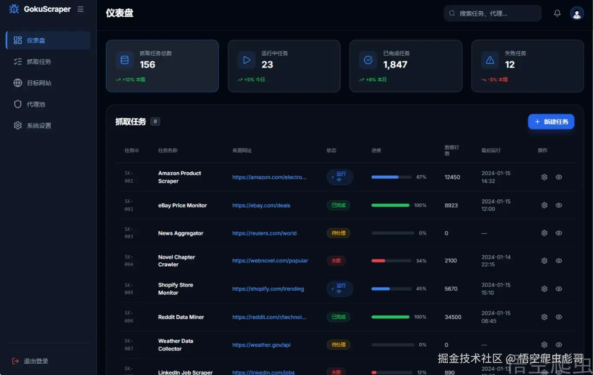Click the database icon in 抓取任务总数 card
The width and height of the screenshot is (594, 375).
coord(125,60)
